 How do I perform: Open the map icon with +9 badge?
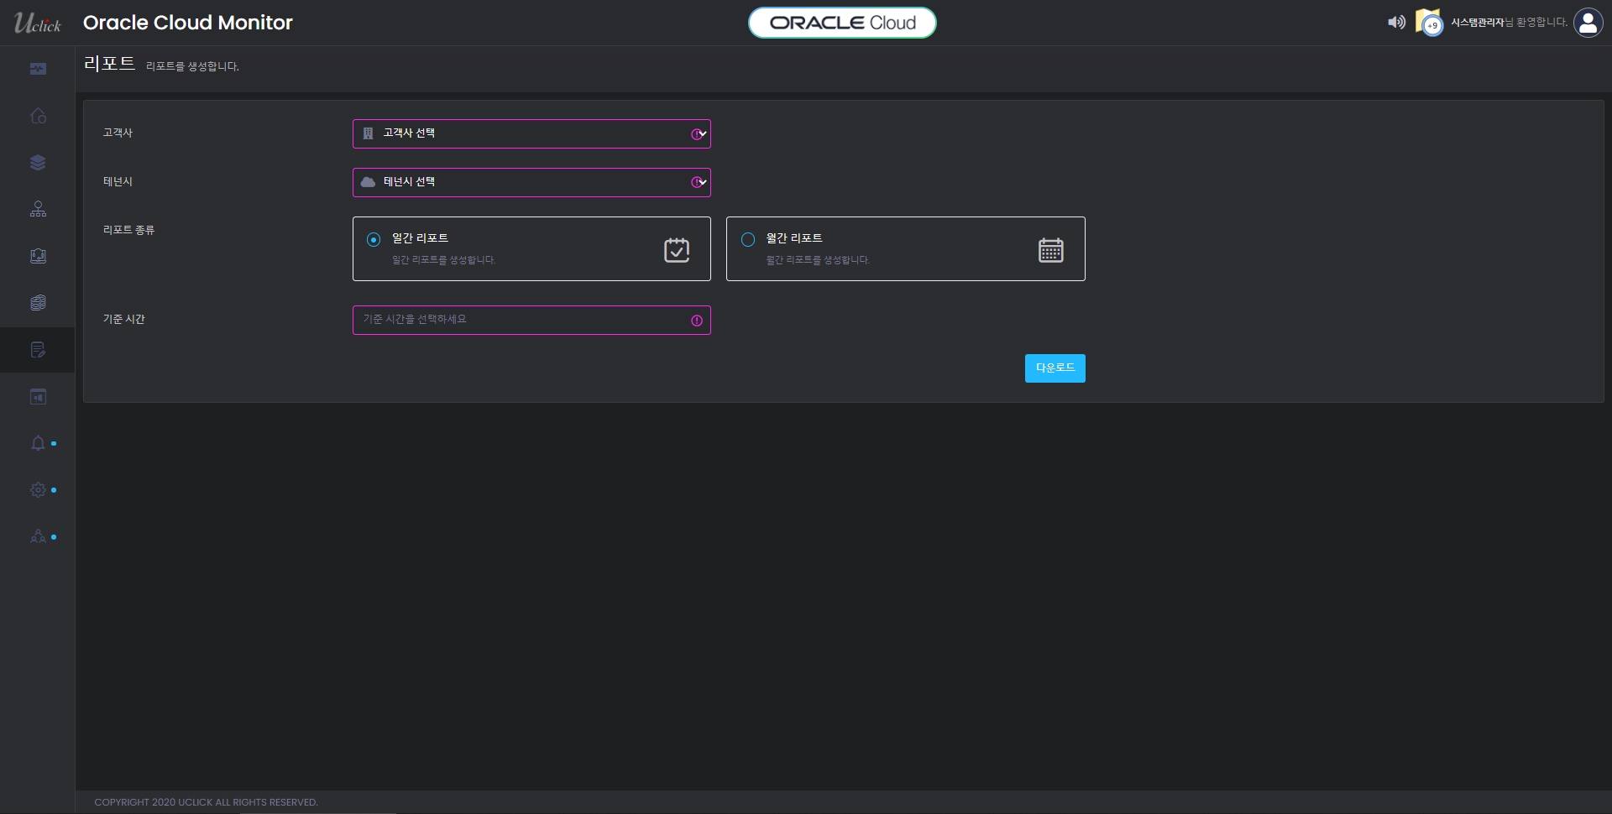(x=1428, y=23)
